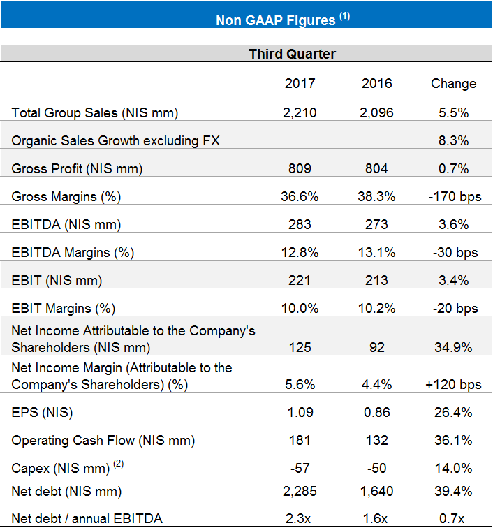Select the Third Quarter heading bar
The width and height of the screenshot is (493, 528).
(x=292, y=54)
